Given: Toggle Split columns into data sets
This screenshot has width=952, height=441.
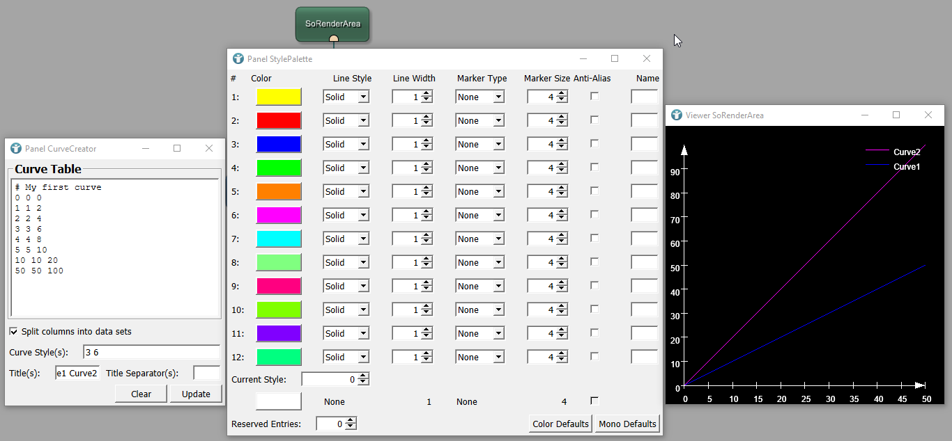Looking at the screenshot, I should point(14,332).
